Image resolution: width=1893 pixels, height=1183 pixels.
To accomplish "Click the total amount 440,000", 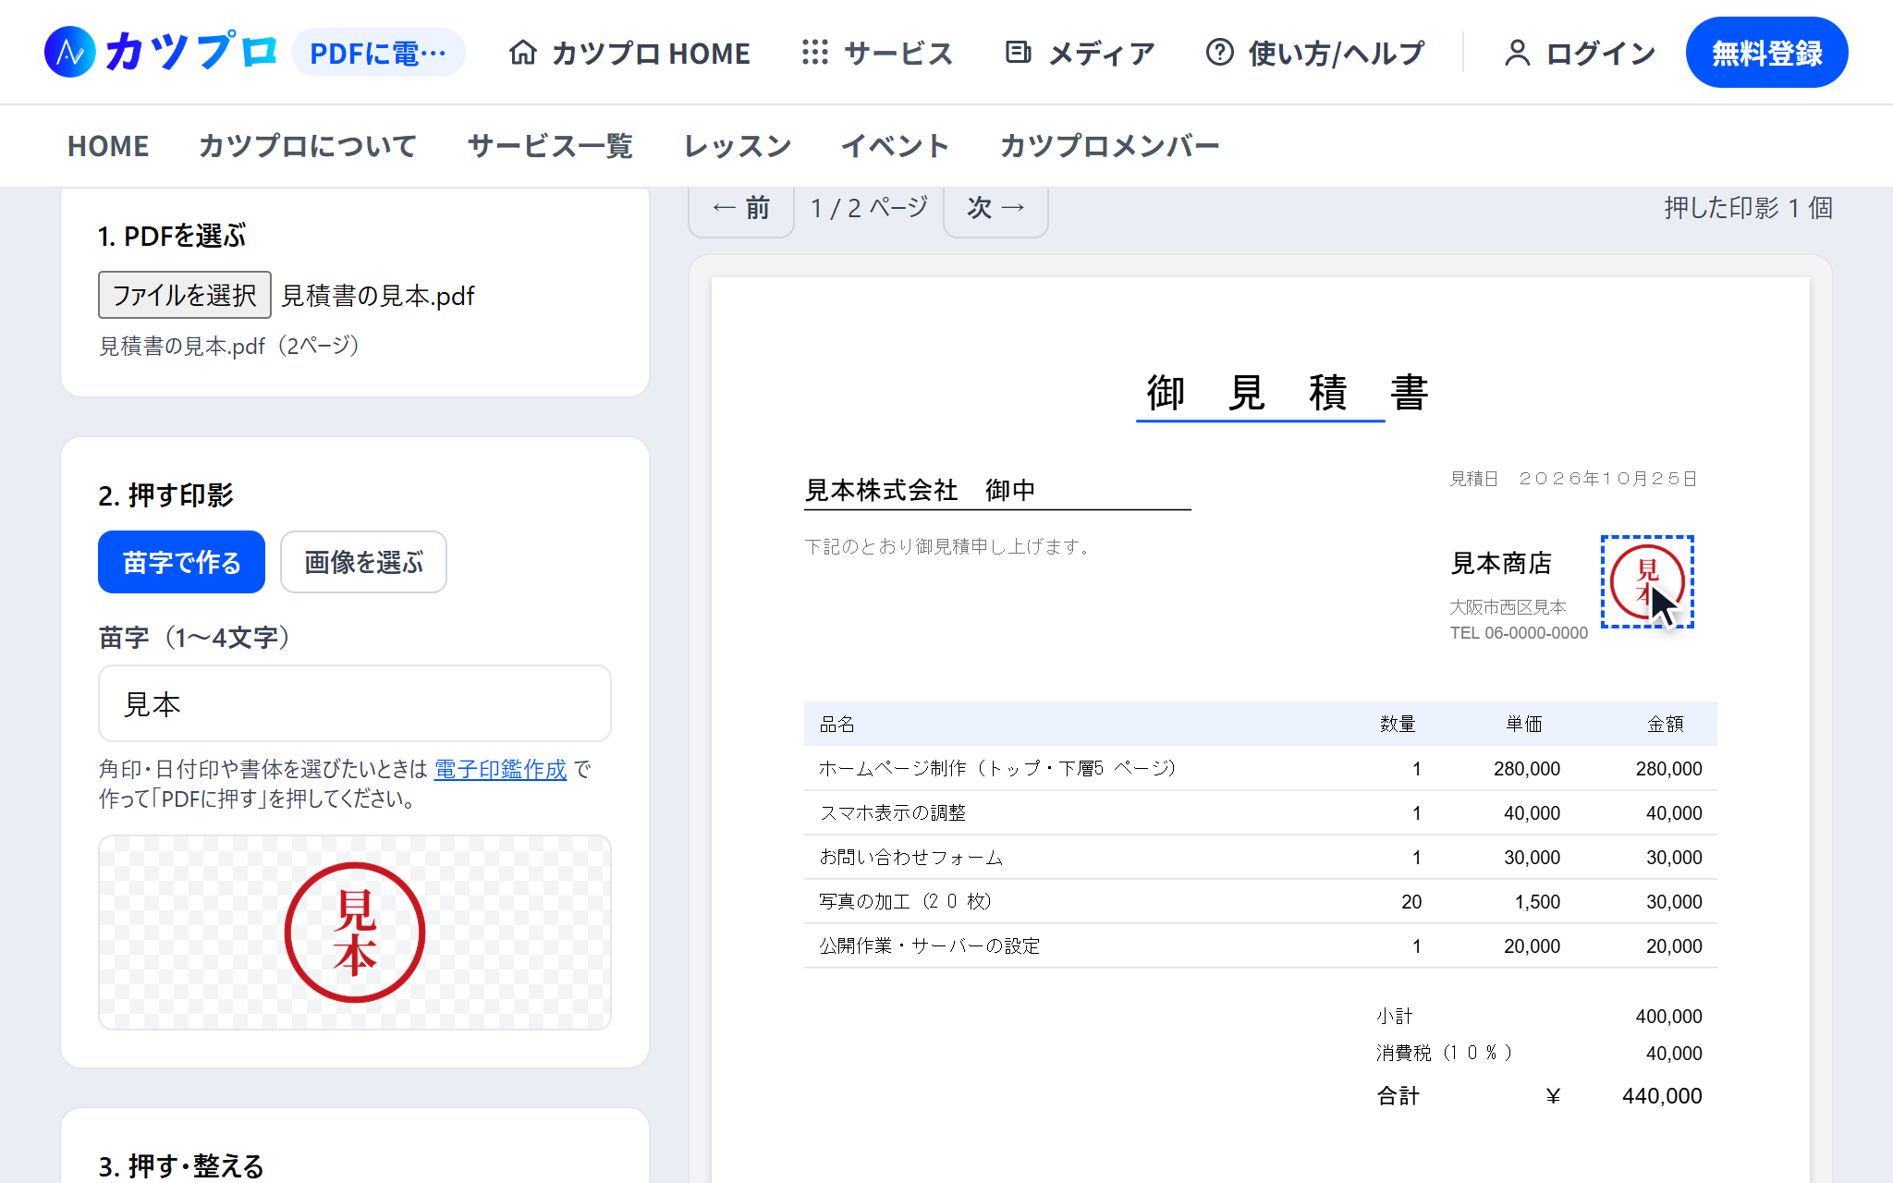I will (x=1662, y=1096).
